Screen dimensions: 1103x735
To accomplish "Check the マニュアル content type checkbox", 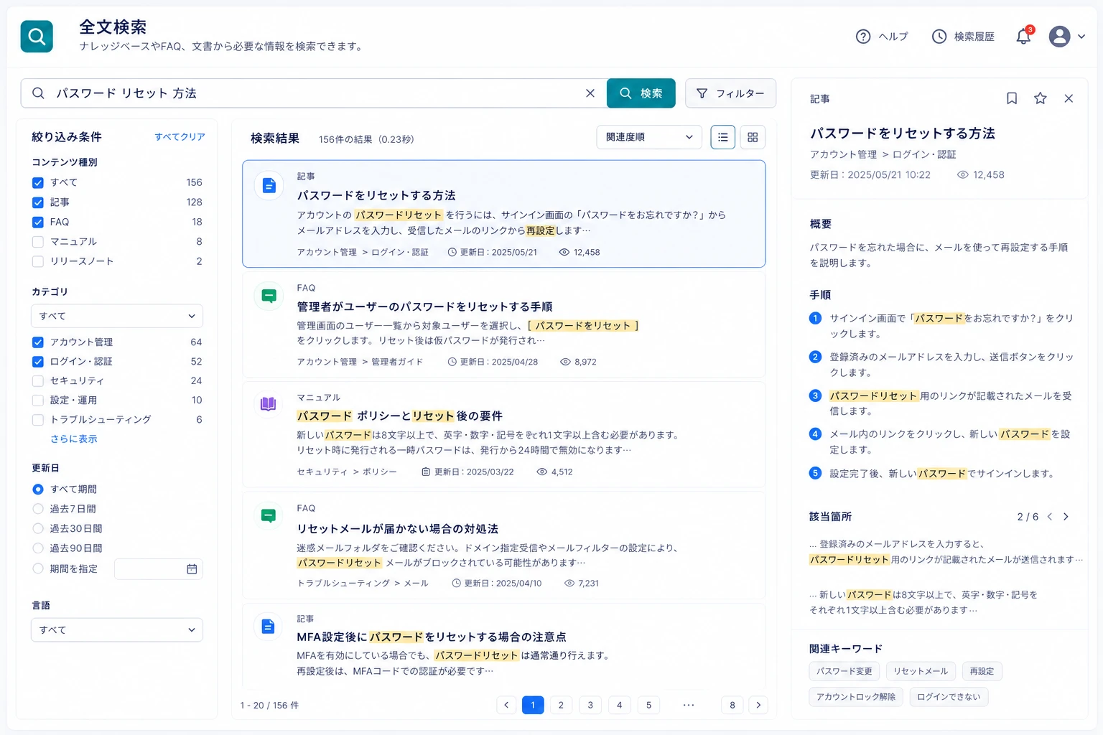I will click(38, 242).
